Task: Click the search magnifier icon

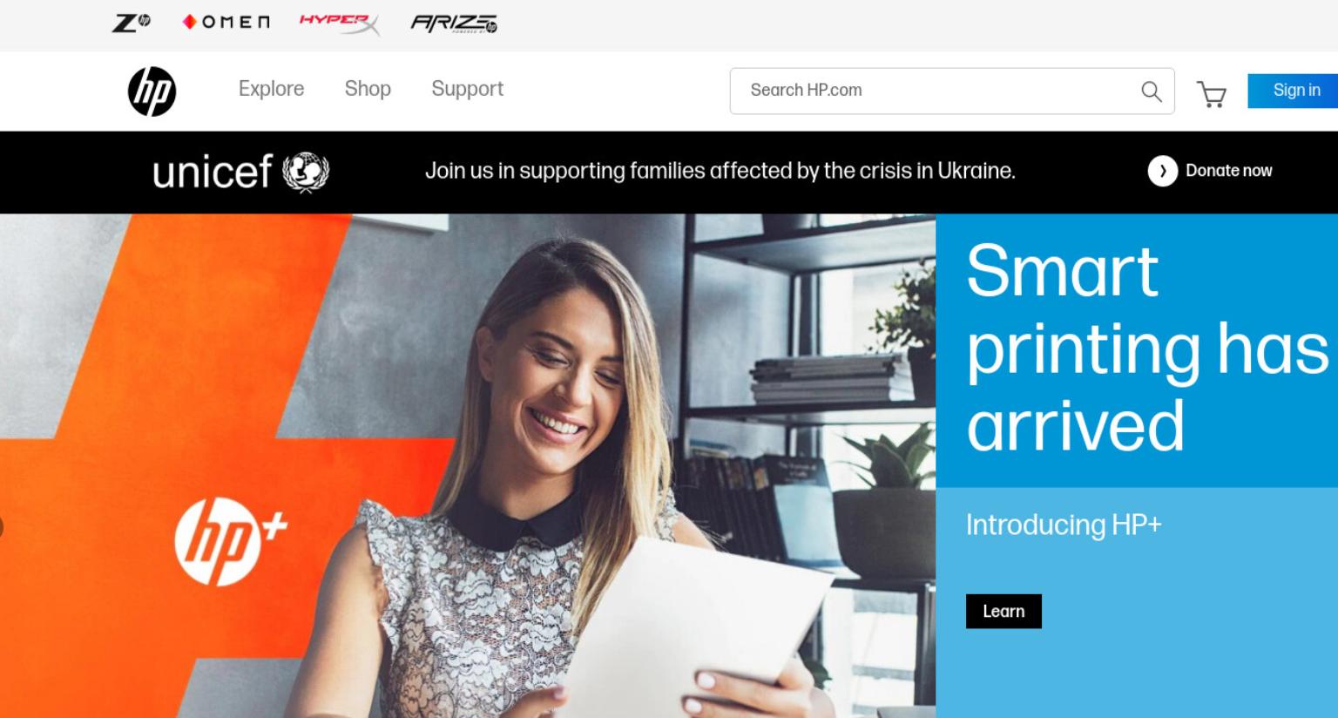Action: tap(1151, 91)
